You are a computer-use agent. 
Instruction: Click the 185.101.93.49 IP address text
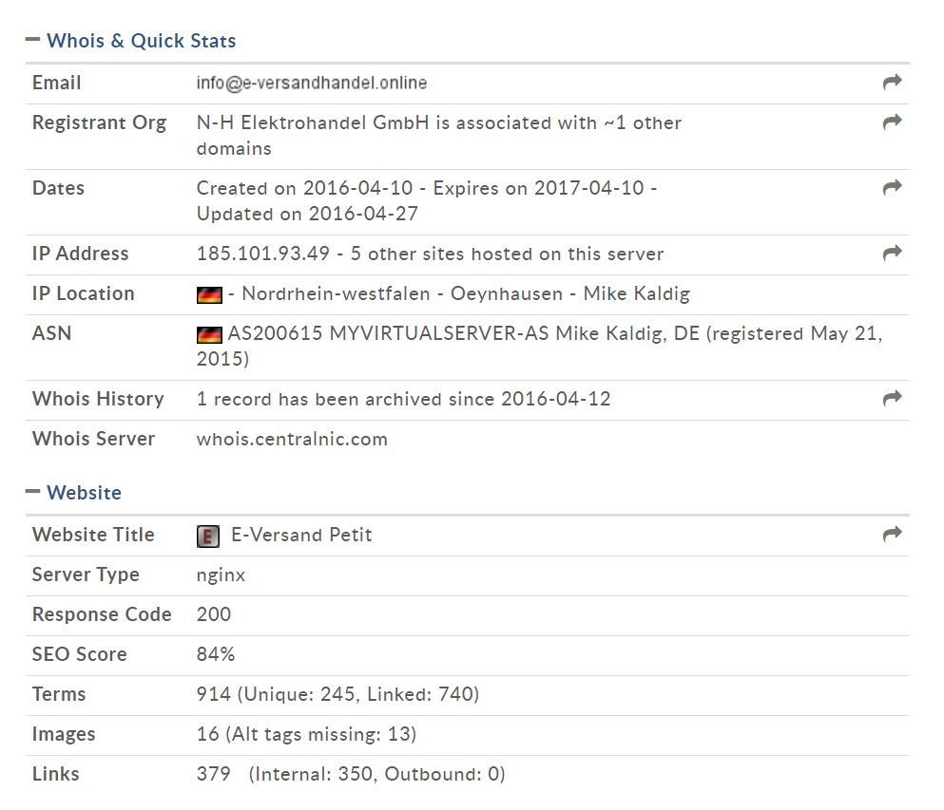[x=263, y=254]
